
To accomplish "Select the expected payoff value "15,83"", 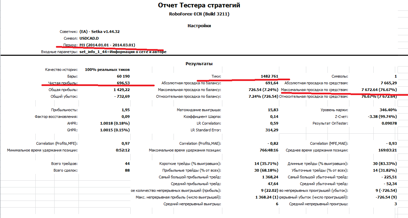I will pos(274,110).
